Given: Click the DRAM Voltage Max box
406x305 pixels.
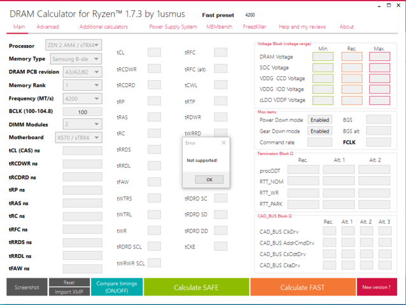Looking at the screenshot, I should coord(379,57).
